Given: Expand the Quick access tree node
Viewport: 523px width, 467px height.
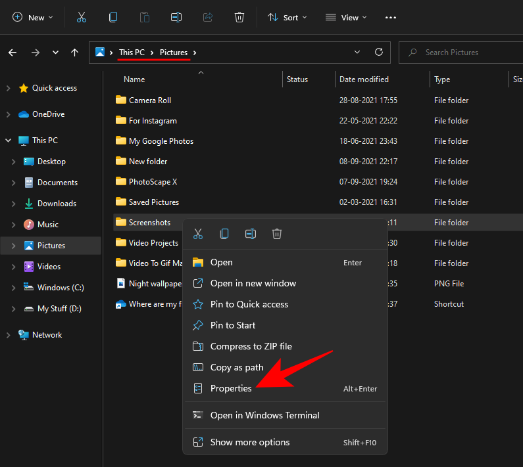Looking at the screenshot, I should coord(8,88).
